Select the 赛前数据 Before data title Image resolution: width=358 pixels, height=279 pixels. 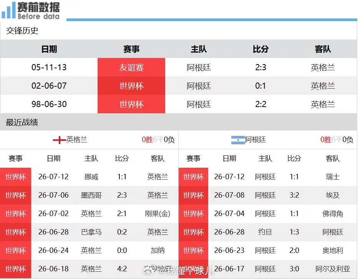click(38, 10)
